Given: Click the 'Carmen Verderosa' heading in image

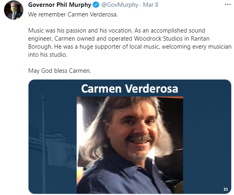Looking at the screenshot, I should tap(129, 89).
